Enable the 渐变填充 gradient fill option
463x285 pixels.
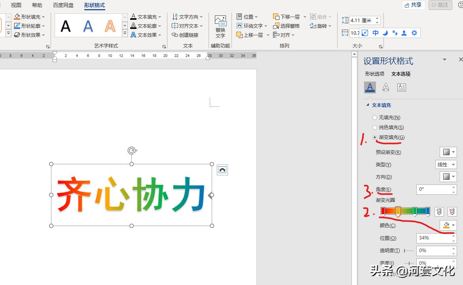pos(375,137)
